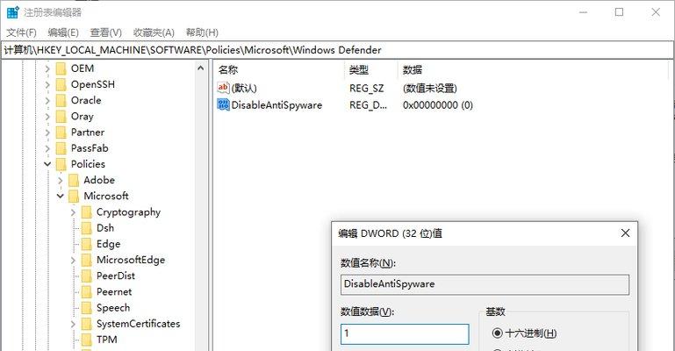The width and height of the screenshot is (675, 351).
Task: Select the Edge folder icon
Action: pyautogui.click(x=87, y=244)
